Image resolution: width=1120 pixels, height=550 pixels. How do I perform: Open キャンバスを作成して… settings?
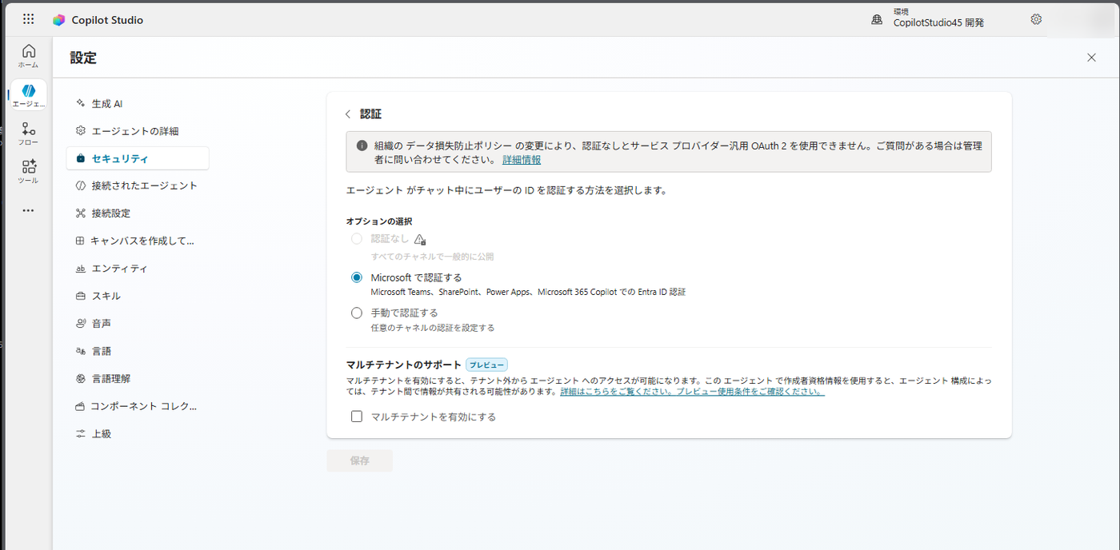pyautogui.click(x=138, y=241)
